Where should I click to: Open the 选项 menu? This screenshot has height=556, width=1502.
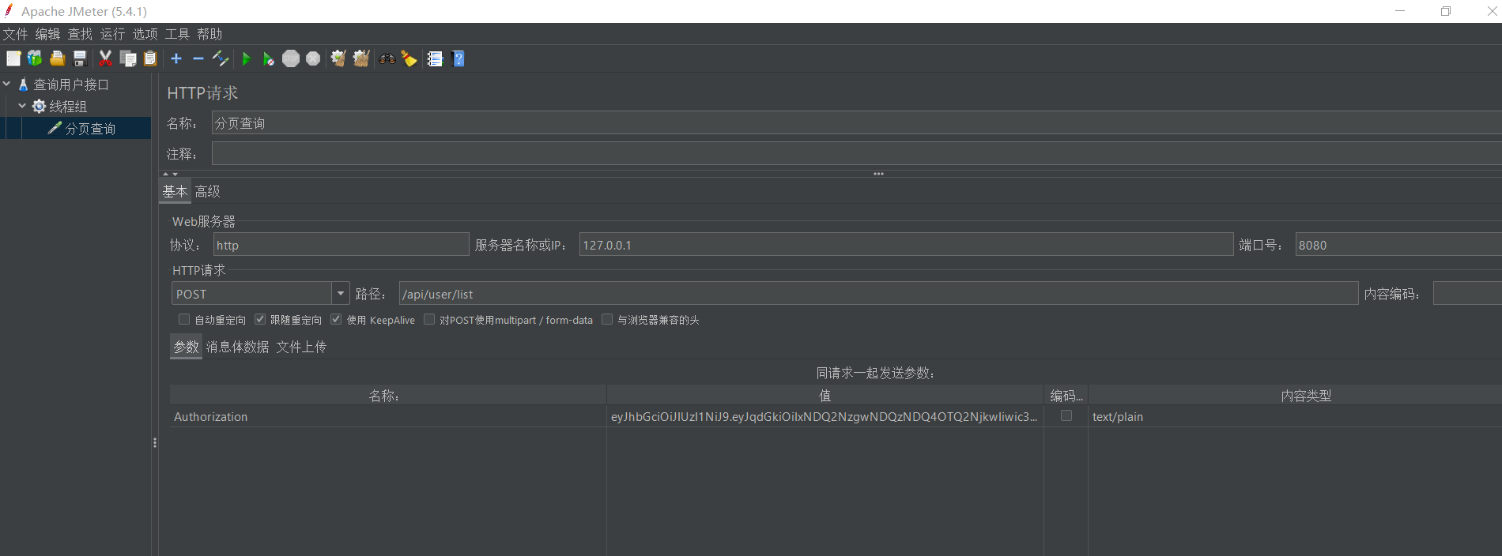145,34
